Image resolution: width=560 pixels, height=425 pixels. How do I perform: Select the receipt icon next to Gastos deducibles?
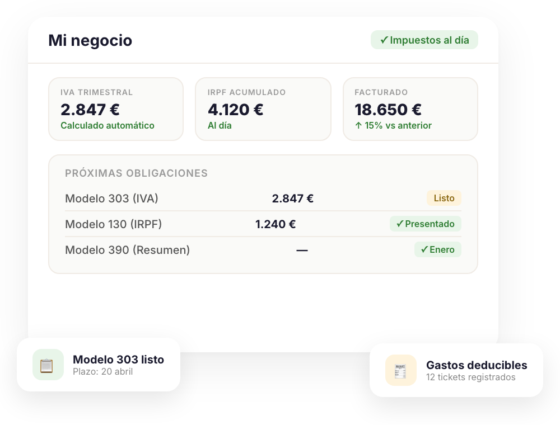tap(401, 370)
